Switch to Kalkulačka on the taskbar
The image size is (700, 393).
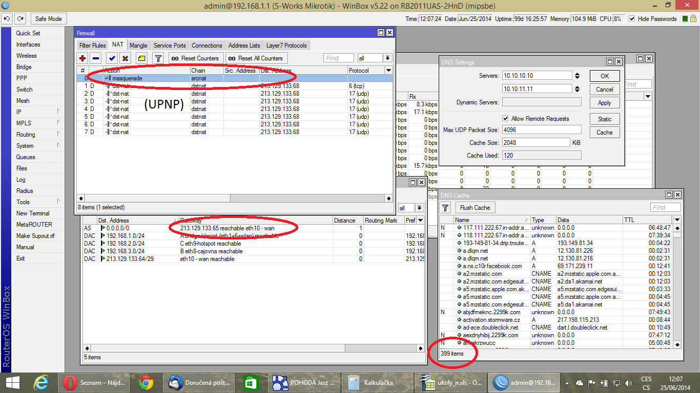click(377, 382)
